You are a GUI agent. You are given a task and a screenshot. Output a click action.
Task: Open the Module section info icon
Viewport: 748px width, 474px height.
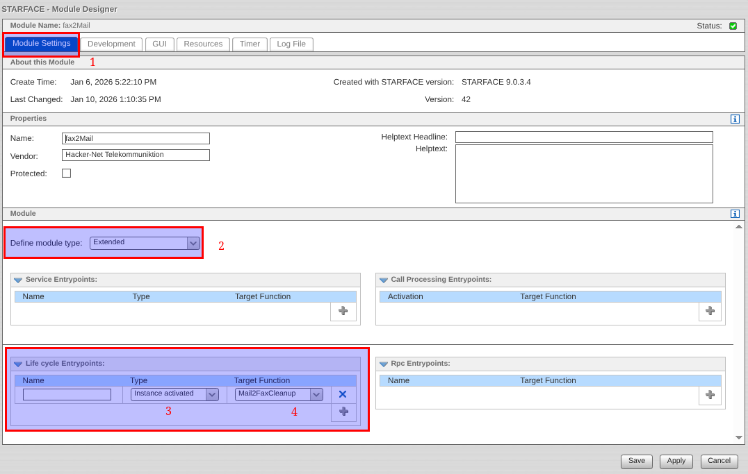click(735, 214)
